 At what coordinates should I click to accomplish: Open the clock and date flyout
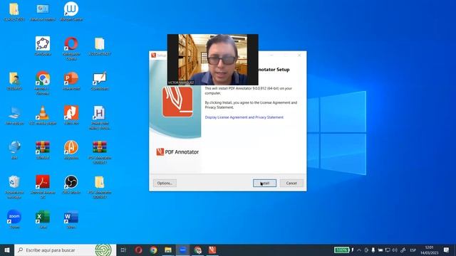coord(429,250)
